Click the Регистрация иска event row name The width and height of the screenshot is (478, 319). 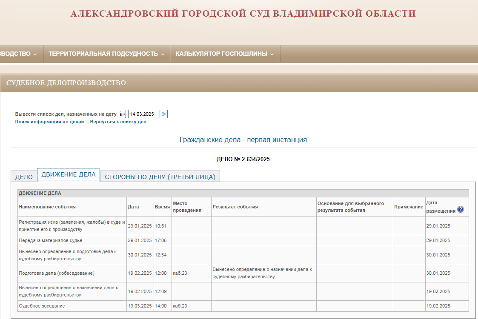pyautogui.click(x=72, y=226)
